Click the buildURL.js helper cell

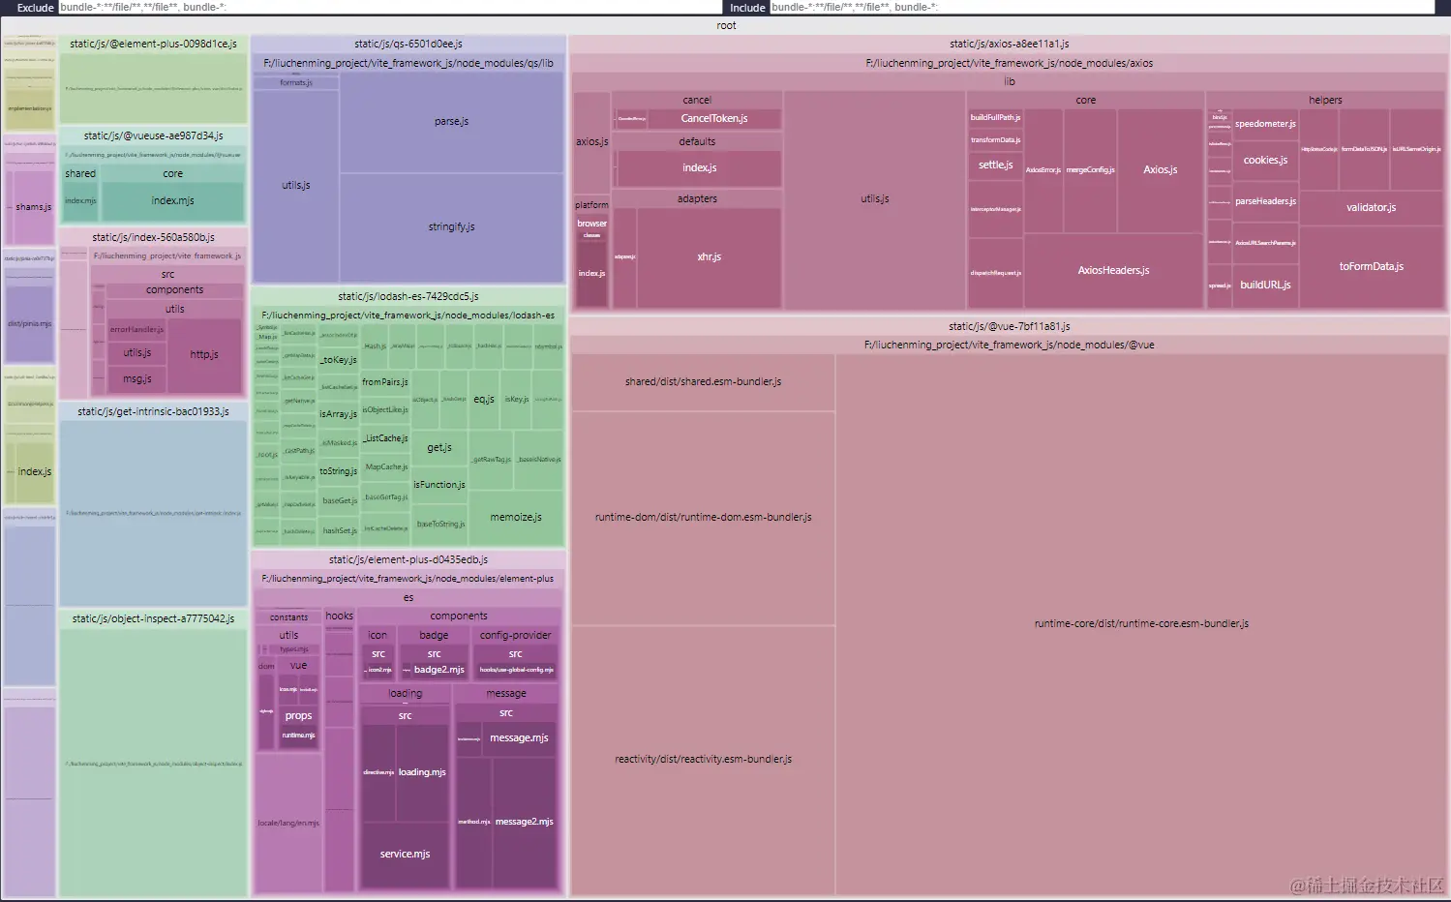coord(1265,286)
